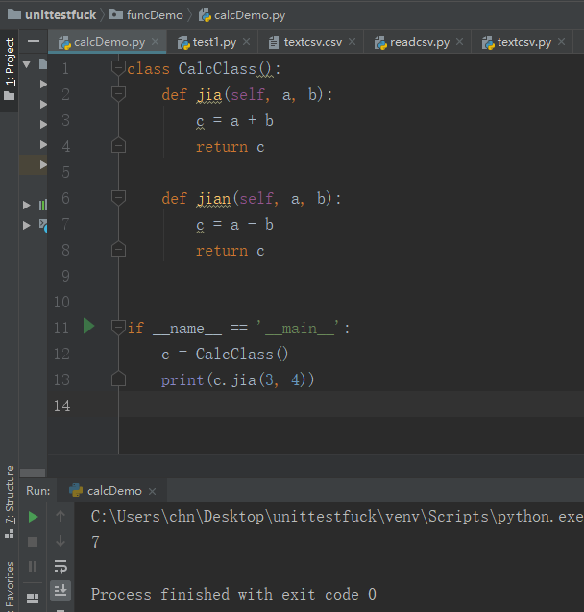Click the 'Process finished with exit code 0' line

tap(233, 594)
